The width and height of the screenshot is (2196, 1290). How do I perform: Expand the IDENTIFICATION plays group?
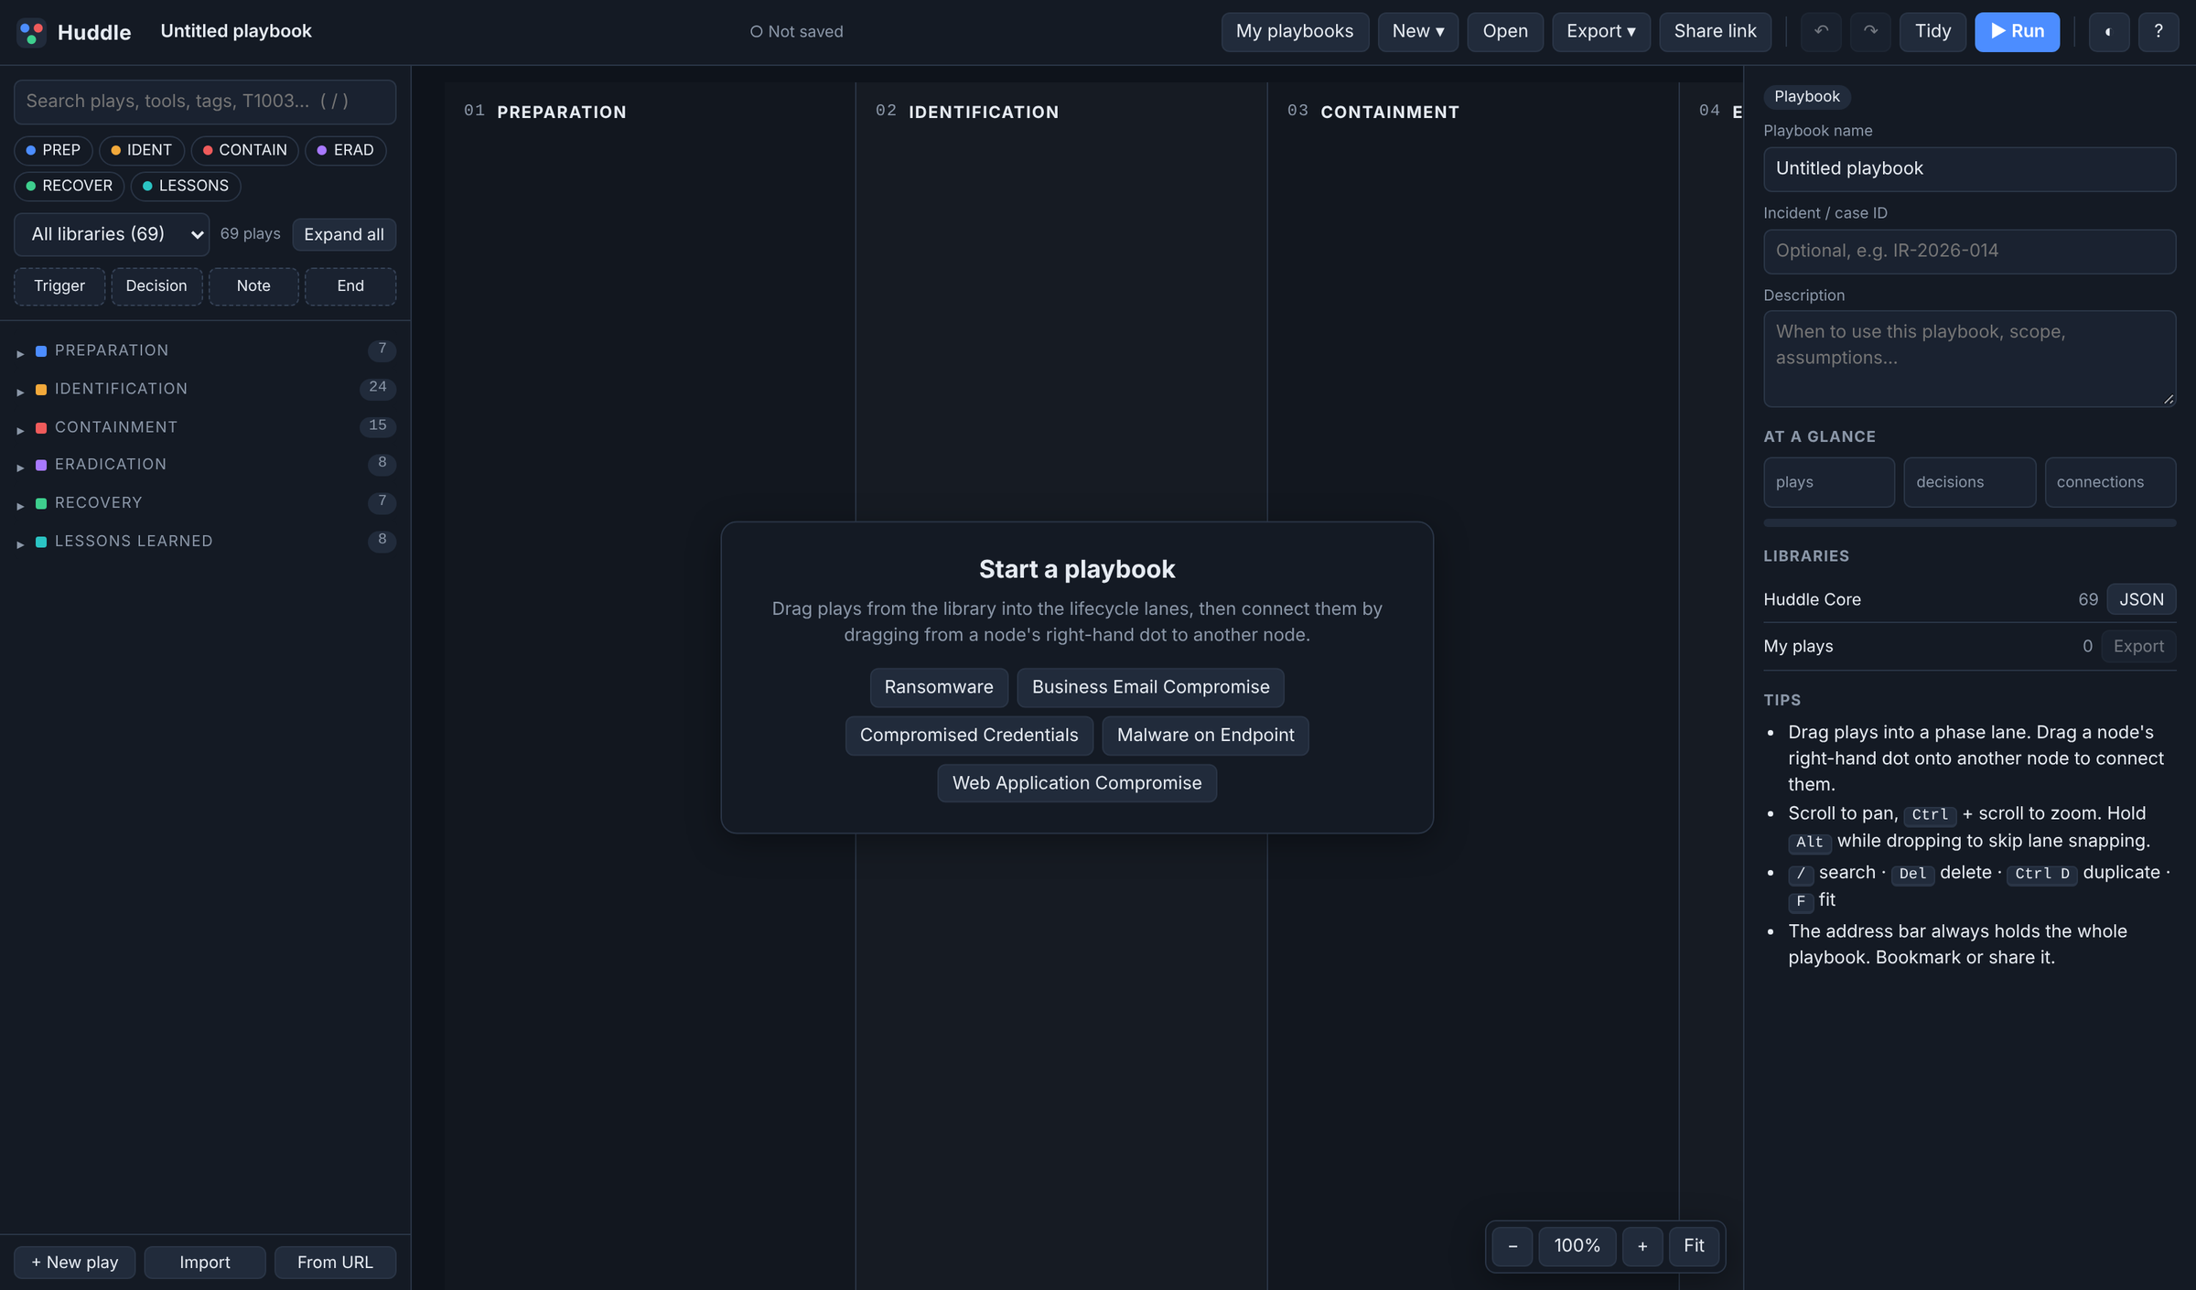[205, 389]
